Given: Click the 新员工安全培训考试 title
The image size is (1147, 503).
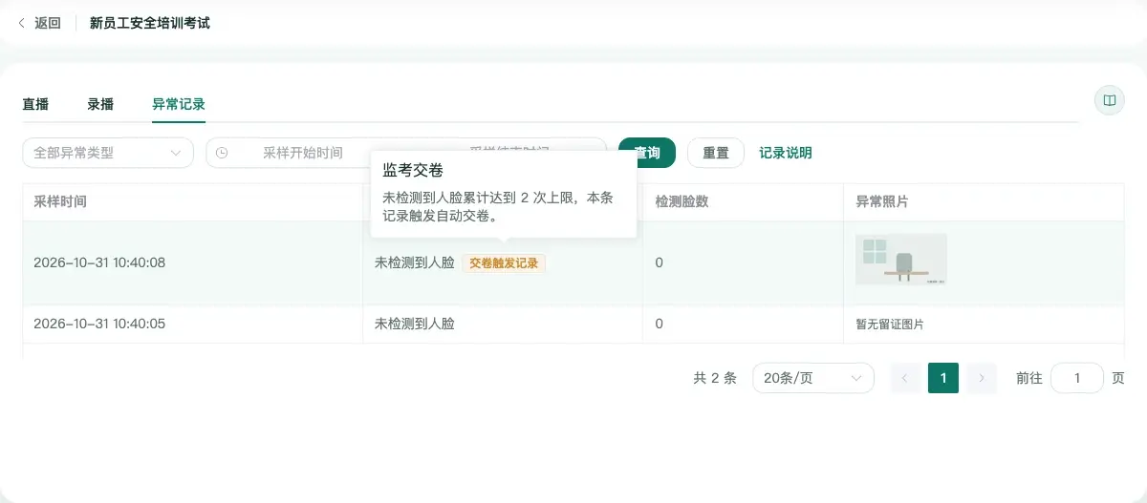Looking at the screenshot, I should pyautogui.click(x=150, y=23).
